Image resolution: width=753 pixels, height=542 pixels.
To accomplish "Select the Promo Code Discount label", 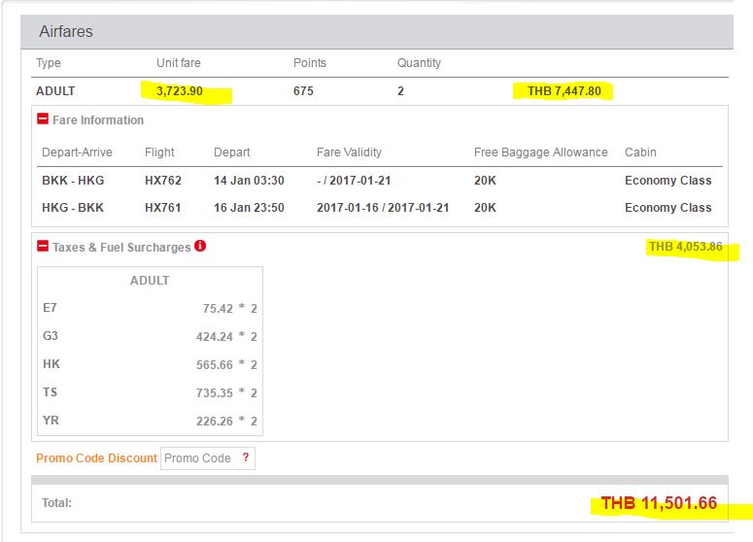I will (96, 458).
